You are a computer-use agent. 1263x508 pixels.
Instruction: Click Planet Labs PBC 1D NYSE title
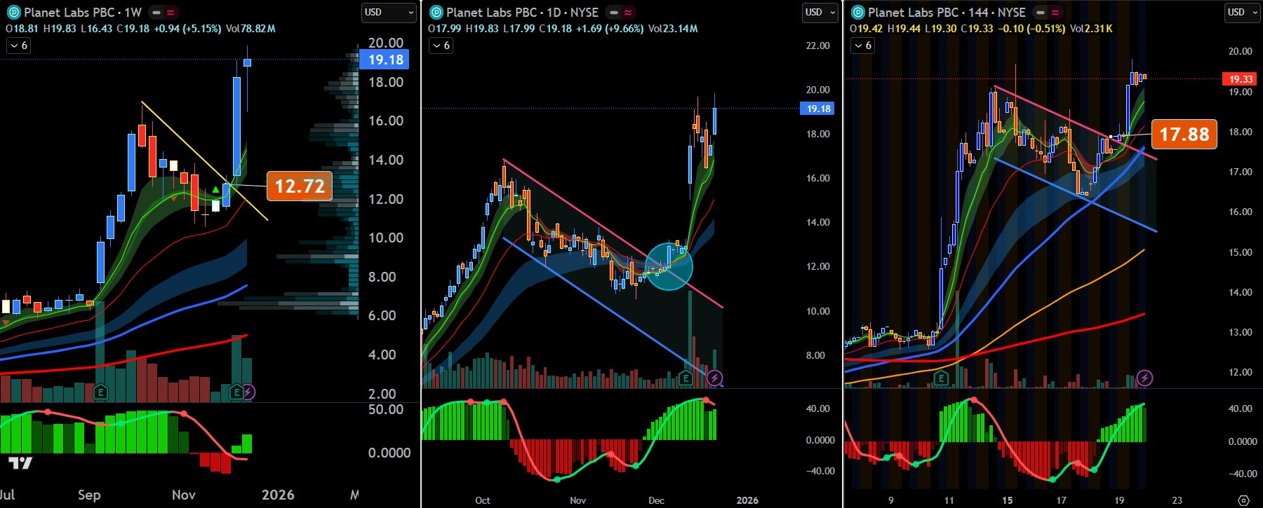tap(522, 13)
